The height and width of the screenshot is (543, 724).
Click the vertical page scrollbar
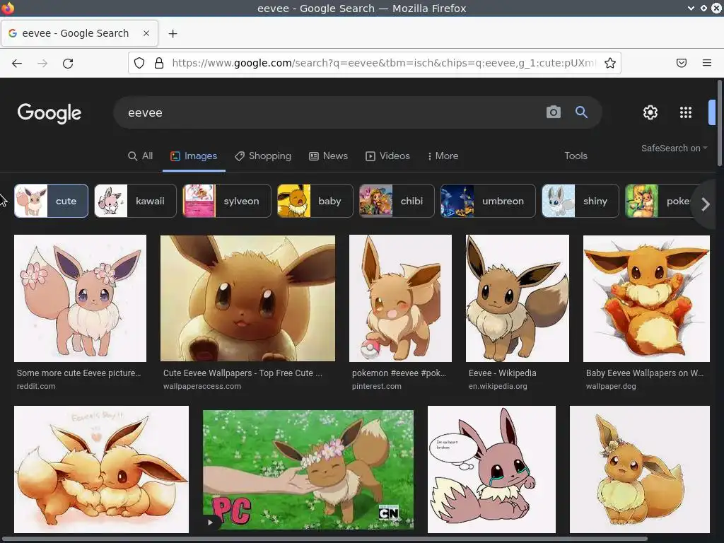click(x=719, y=123)
